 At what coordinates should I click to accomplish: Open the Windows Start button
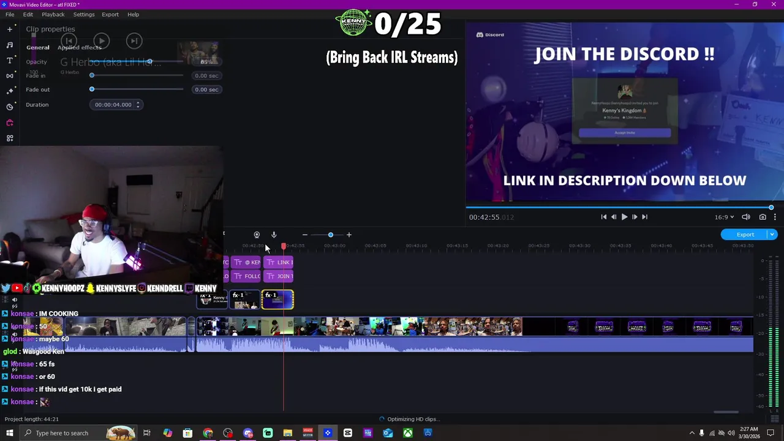9,433
